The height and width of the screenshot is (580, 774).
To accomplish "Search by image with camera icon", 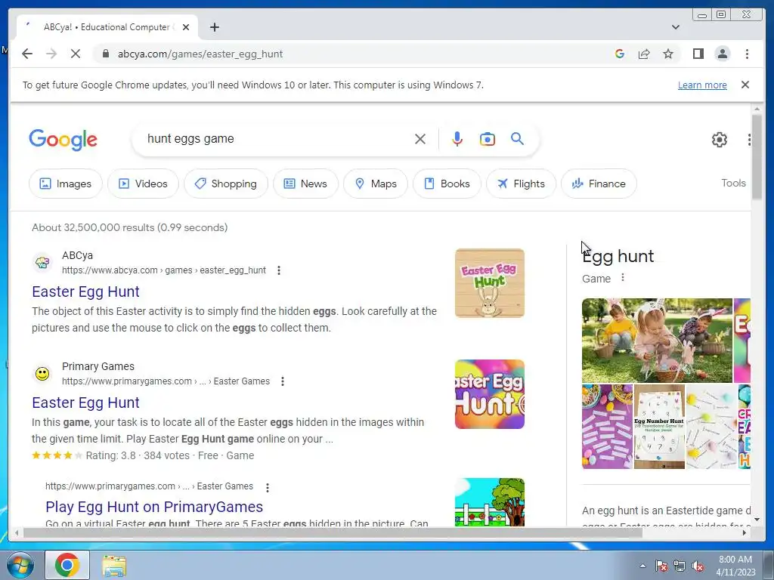I will click(488, 139).
